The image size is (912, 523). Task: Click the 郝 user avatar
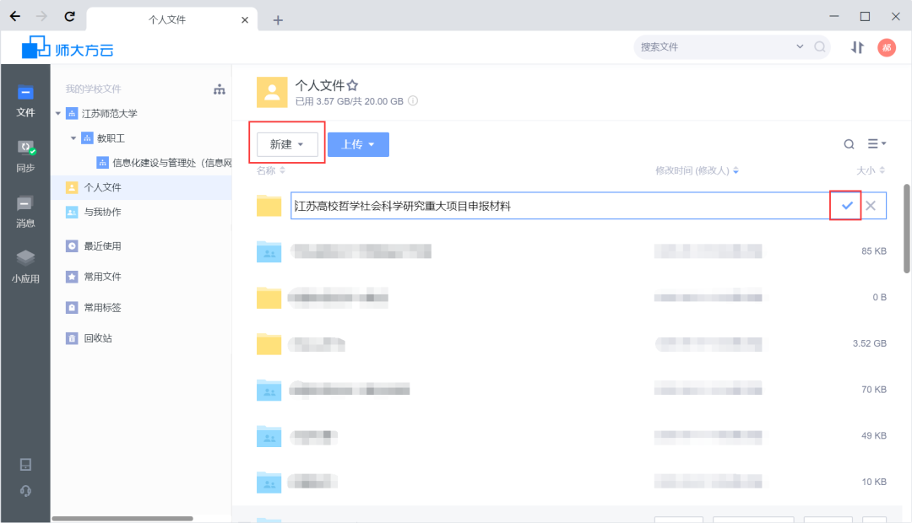[x=887, y=47]
